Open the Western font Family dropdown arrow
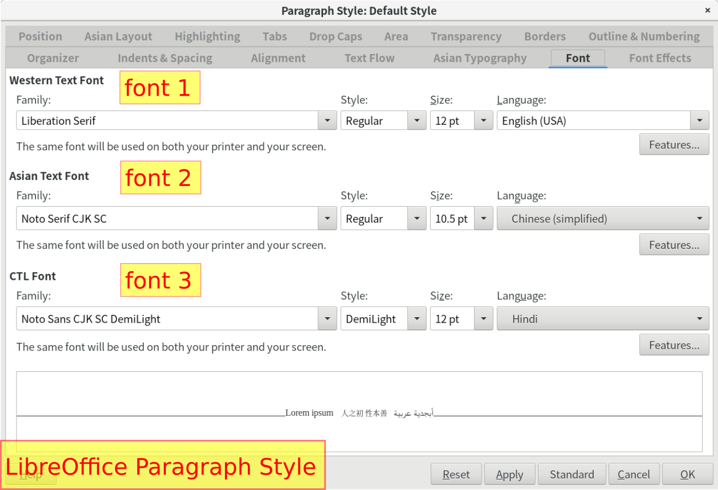Screen dimensions: 718x490 point(327,120)
